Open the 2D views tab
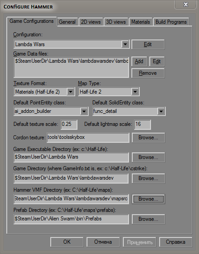Viewport: 199px width, 254px height. click(x=91, y=22)
